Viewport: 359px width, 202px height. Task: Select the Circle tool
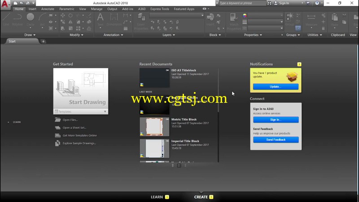31,20
